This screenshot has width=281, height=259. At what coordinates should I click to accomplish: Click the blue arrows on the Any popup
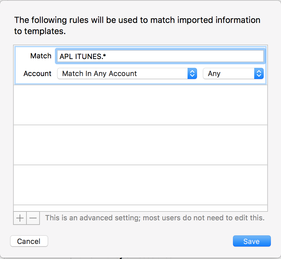click(x=259, y=73)
